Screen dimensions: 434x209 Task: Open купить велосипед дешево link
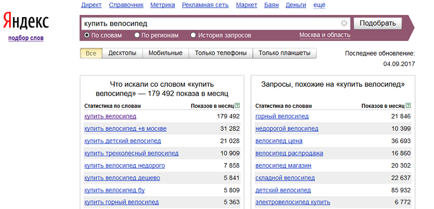(x=122, y=177)
